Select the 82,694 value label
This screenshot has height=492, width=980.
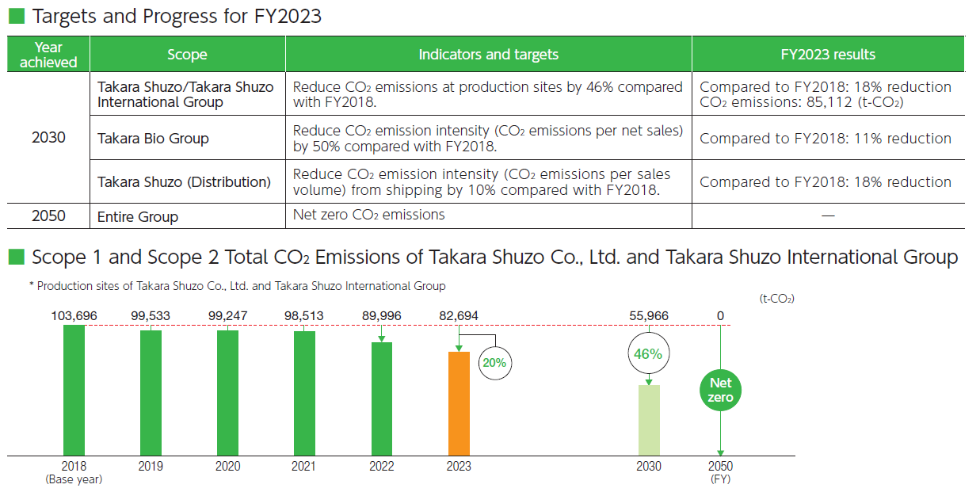click(459, 315)
